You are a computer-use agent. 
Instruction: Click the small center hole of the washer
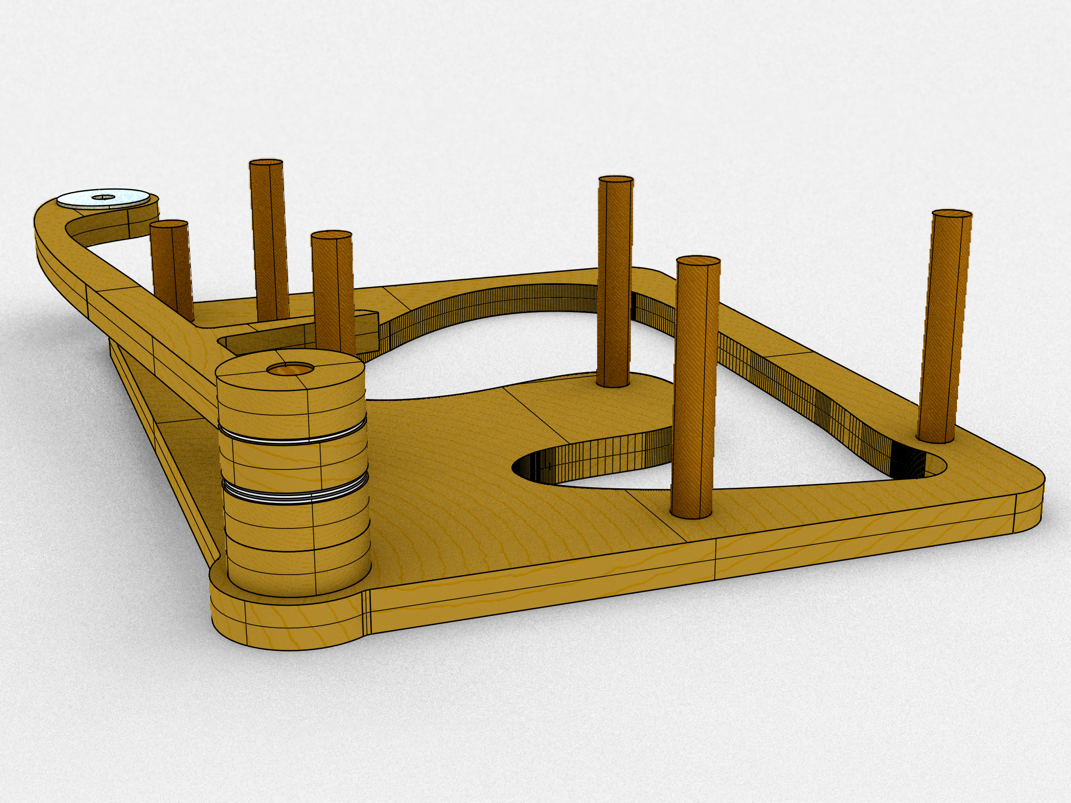[103, 197]
